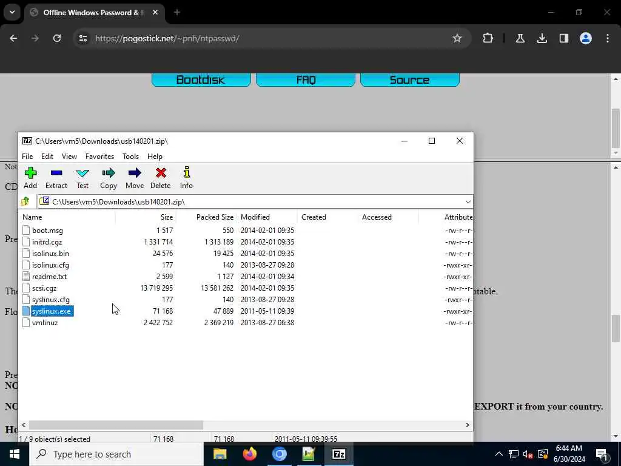Viewport: 621px width, 466px height.
Task: Click the 7-Zip horizontal scrollbar thumb
Action: (x=116, y=425)
